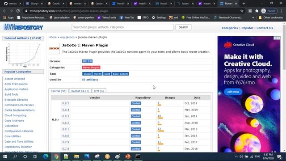Image resolution: width=286 pixels, height=161 pixels.
Task: Show hidden system tray icons
Action: point(236,157)
